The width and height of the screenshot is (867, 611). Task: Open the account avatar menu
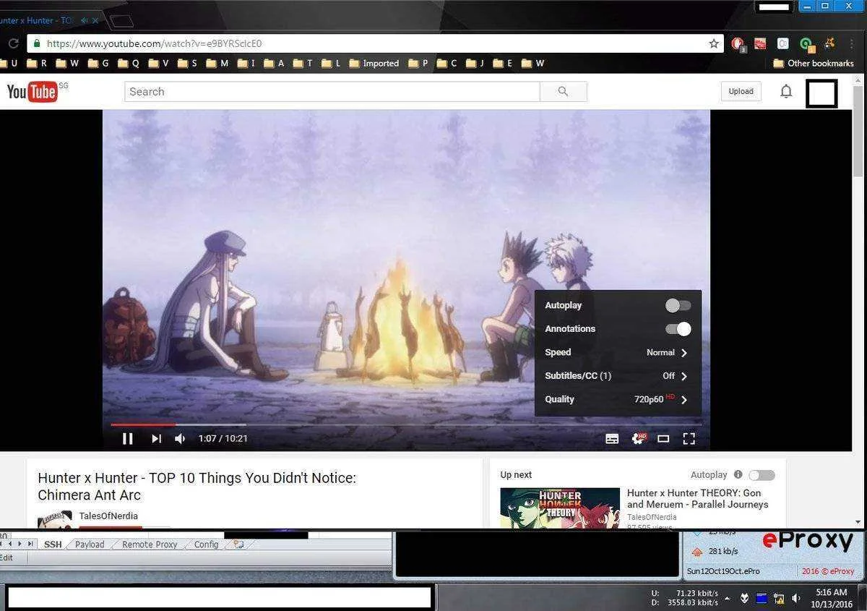[821, 93]
